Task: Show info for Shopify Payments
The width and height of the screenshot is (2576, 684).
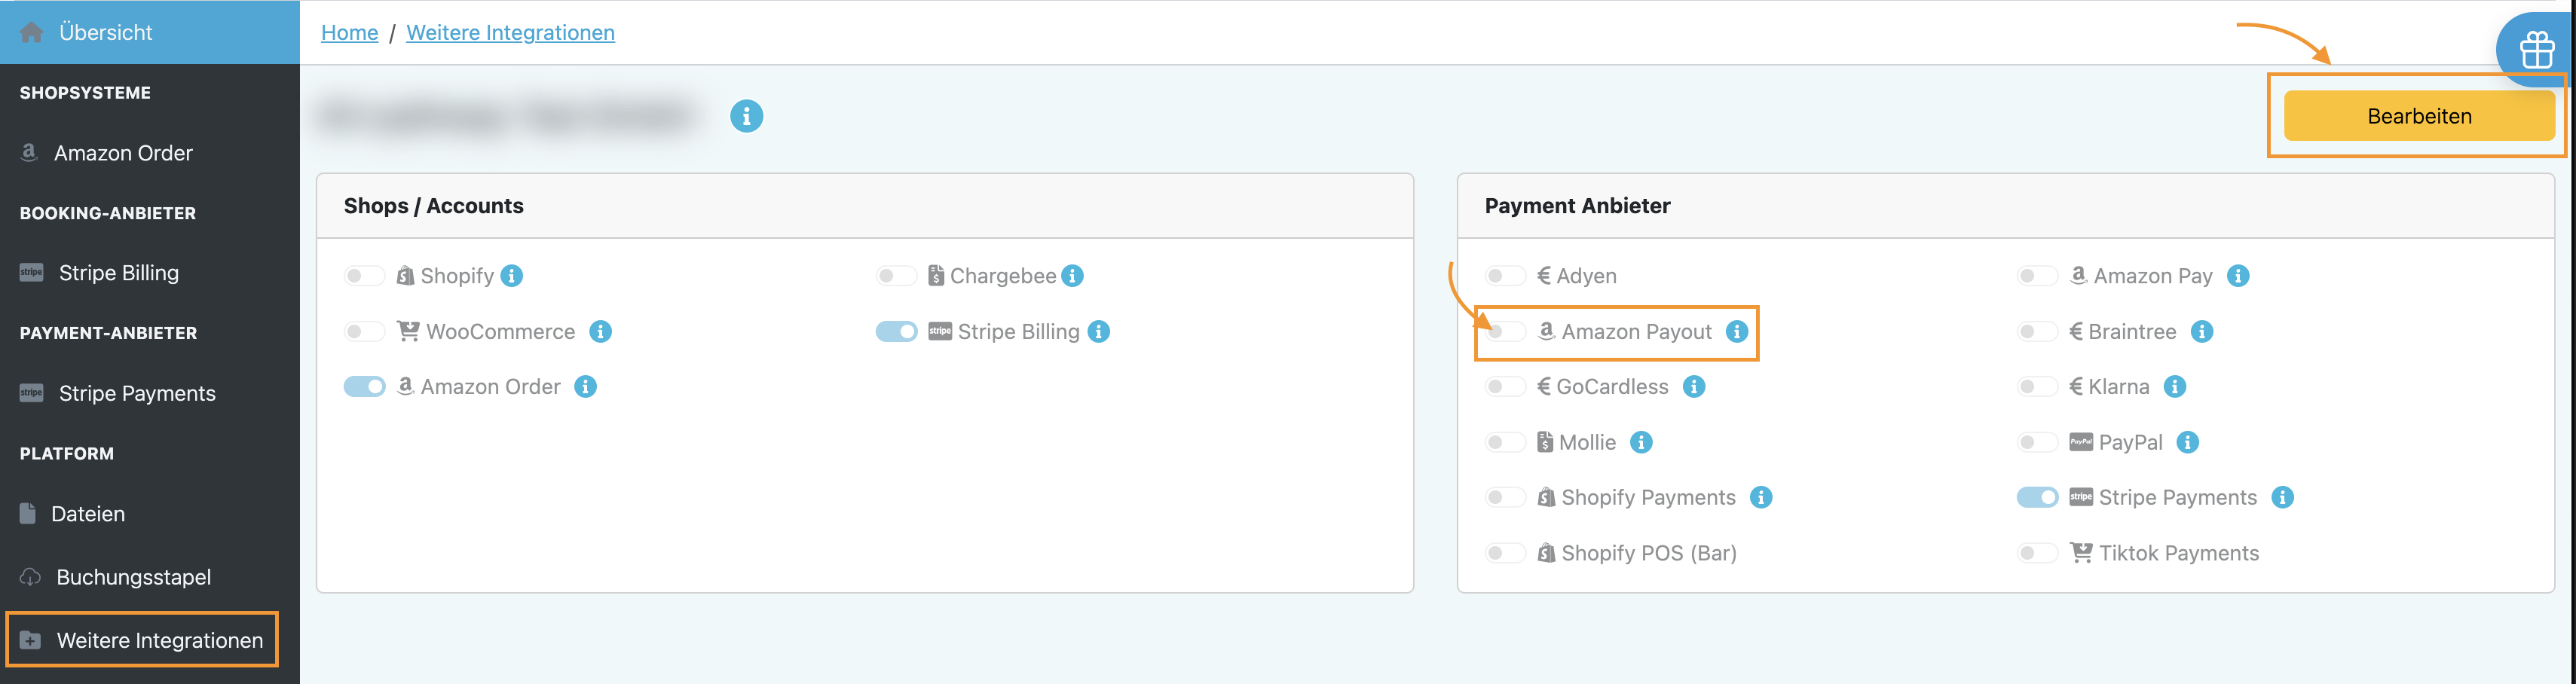Action: click(1761, 497)
